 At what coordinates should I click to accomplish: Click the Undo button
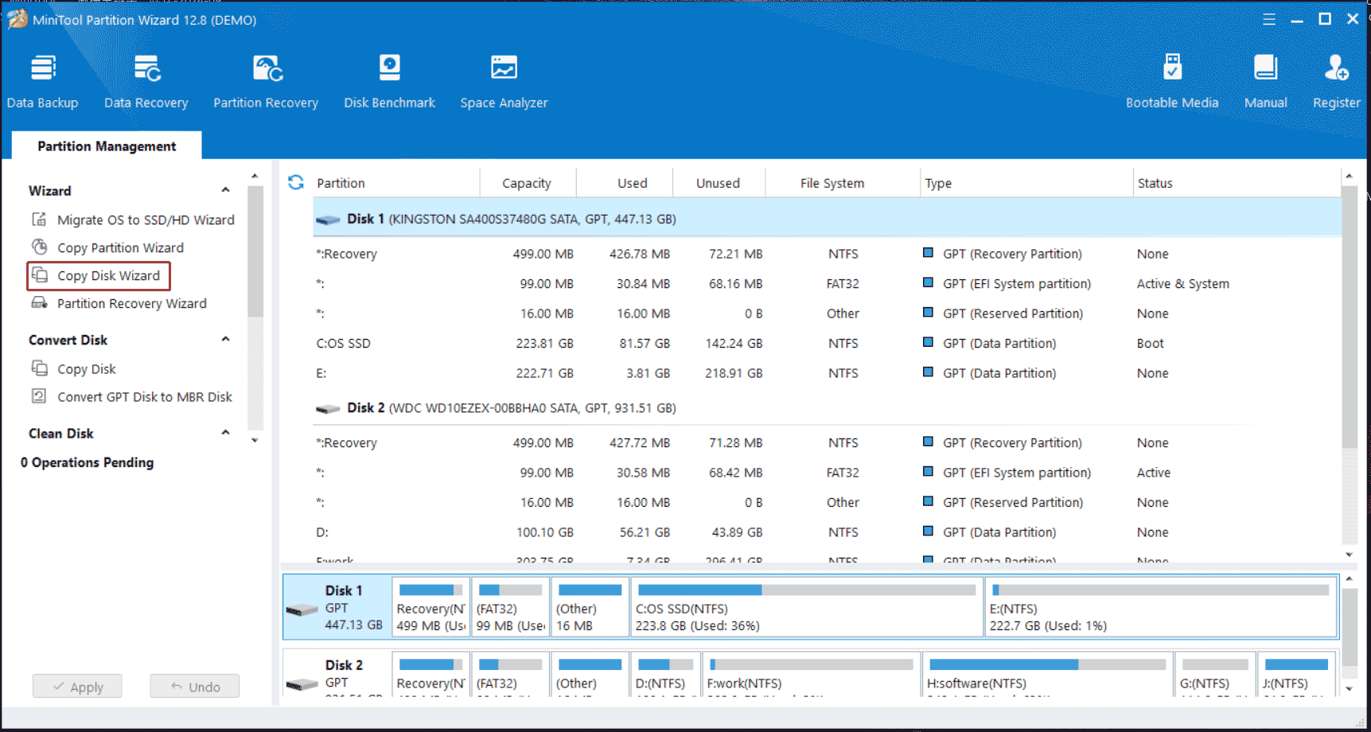pos(195,687)
